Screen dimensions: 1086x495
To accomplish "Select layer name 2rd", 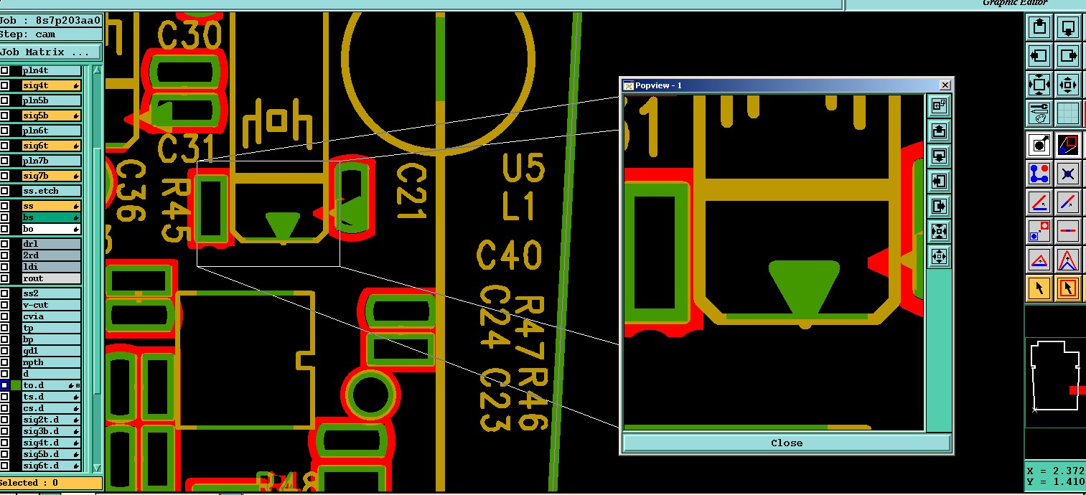I will point(51,255).
